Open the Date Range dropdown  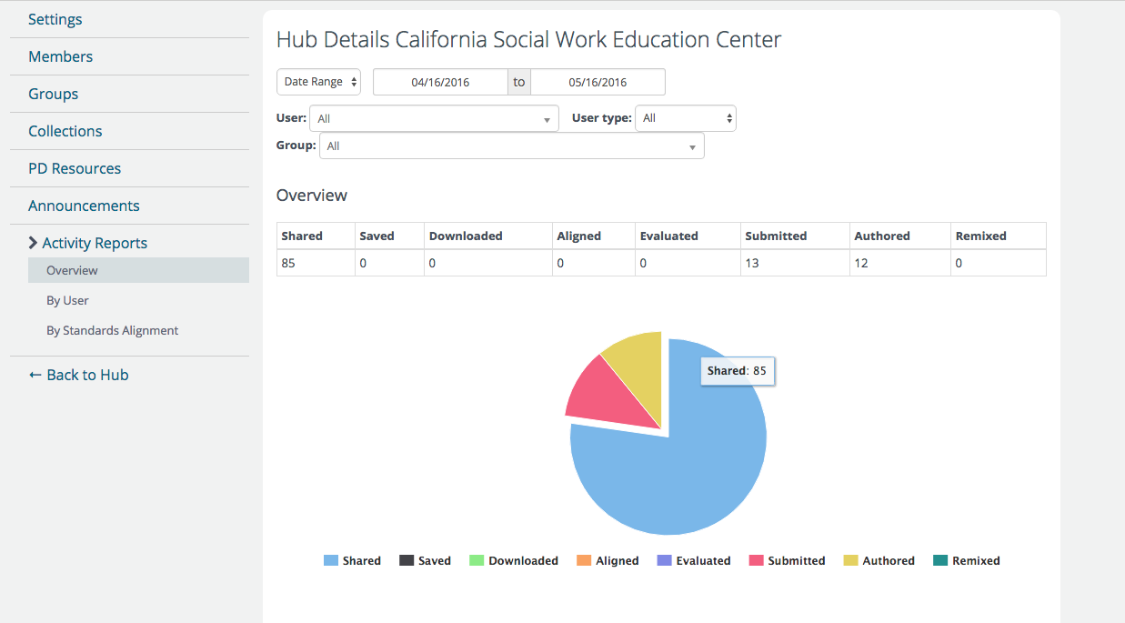click(x=318, y=82)
